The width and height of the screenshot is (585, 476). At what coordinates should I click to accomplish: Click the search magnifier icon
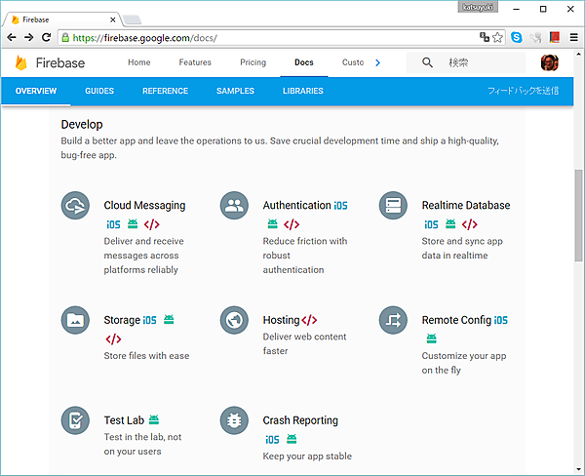point(428,62)
